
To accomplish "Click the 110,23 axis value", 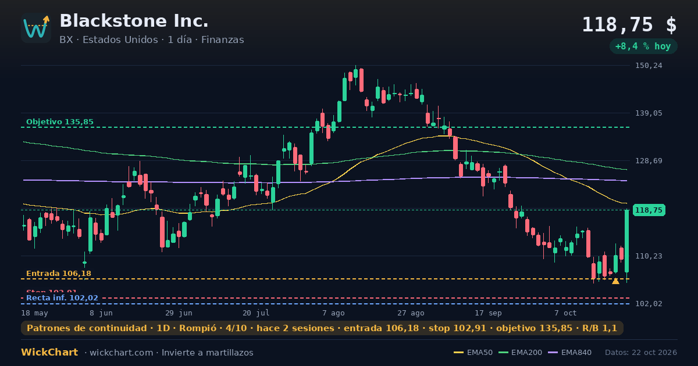I will point(649,256).
